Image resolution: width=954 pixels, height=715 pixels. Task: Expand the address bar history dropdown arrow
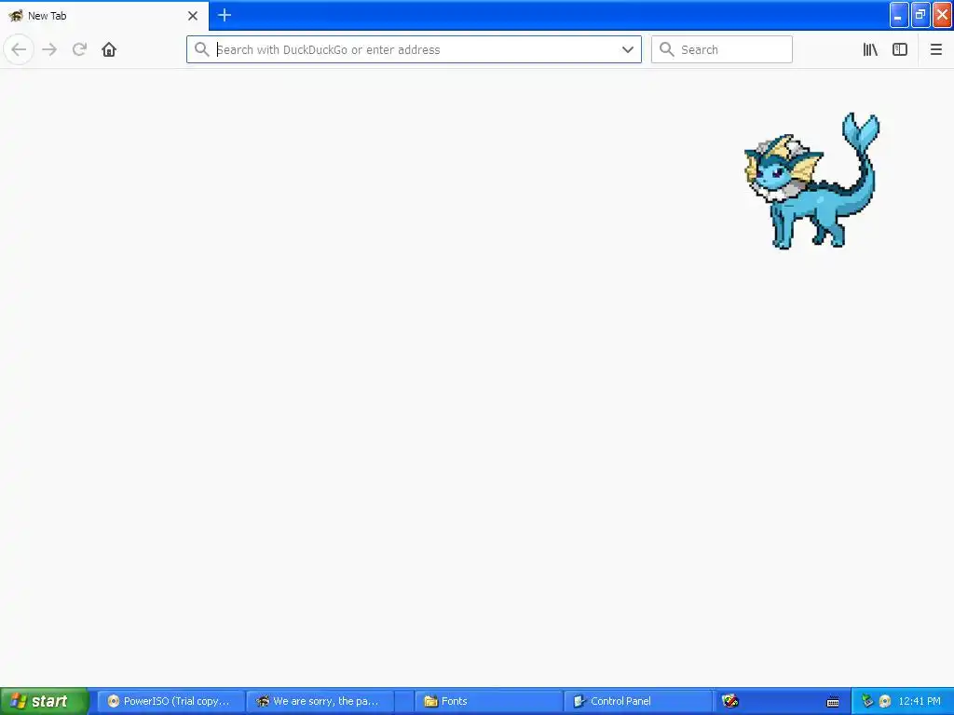coord(627,49)
